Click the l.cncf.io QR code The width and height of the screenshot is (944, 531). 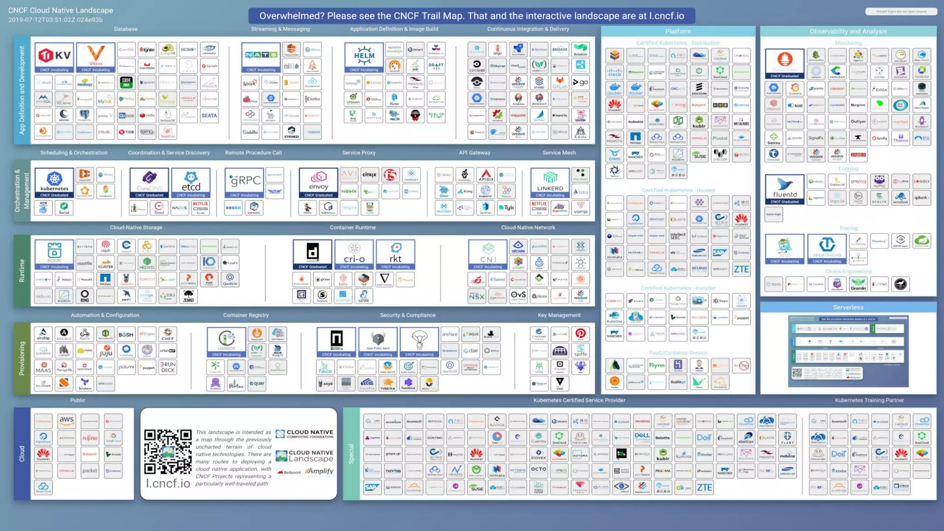tap(168, 452)
